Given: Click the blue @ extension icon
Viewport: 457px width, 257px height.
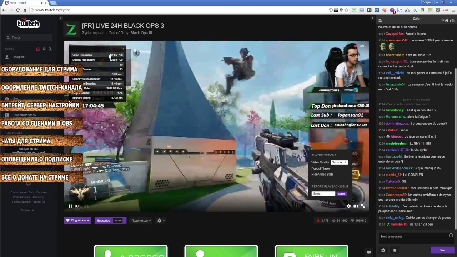Looking at the screenshot, I should click(x=377, y=10).
